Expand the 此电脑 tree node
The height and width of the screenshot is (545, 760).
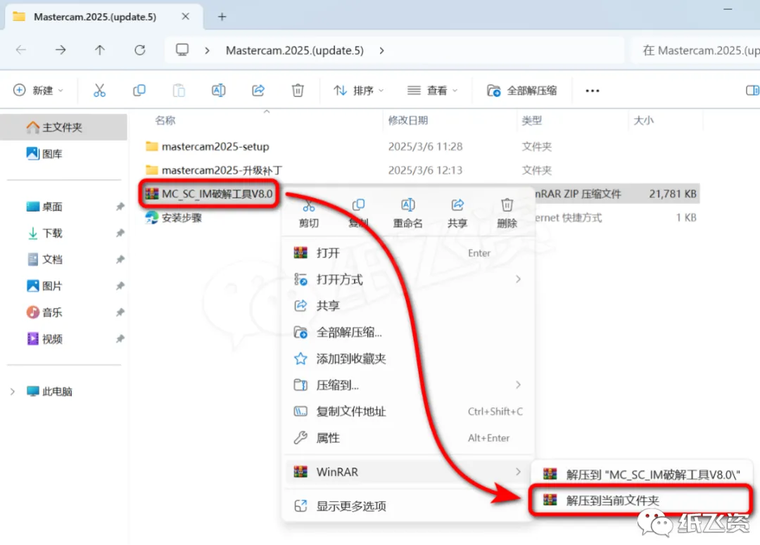coord(13,392)
